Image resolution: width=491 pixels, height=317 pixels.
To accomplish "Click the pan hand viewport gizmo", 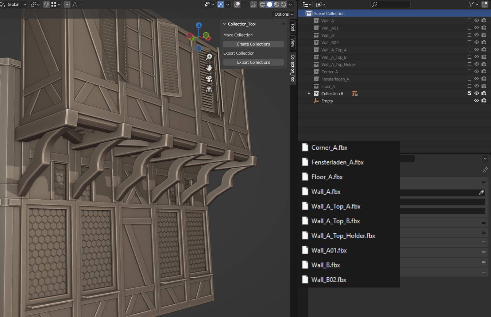I will (x=209, y=68).
